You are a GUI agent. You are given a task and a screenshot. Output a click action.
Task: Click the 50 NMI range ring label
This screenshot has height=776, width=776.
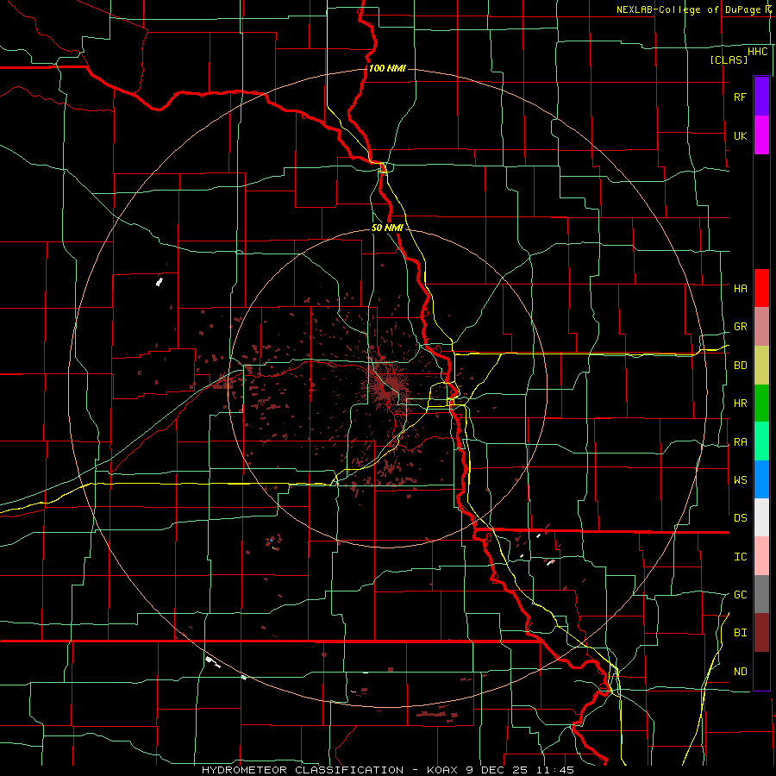click(x=387, y=228)
